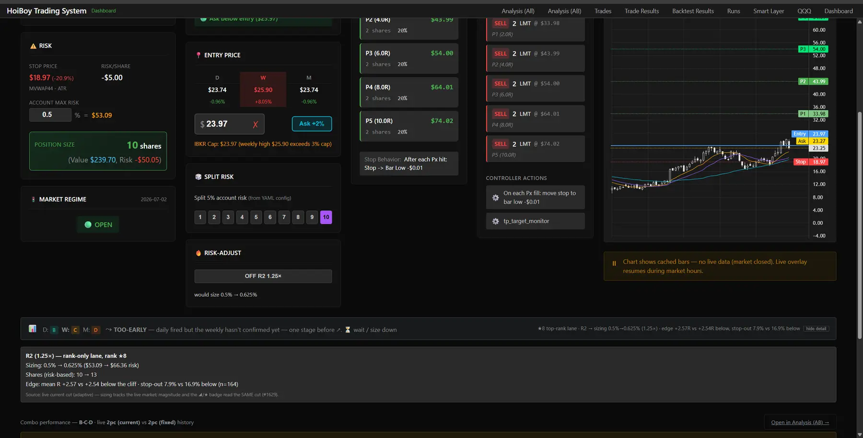This screenshot has width=863, height=438.
Task: Click the D grade badge for monthly
Action: (96, 330)
